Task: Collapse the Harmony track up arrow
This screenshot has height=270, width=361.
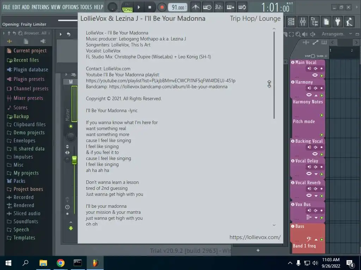Action: tap(316, 95)
